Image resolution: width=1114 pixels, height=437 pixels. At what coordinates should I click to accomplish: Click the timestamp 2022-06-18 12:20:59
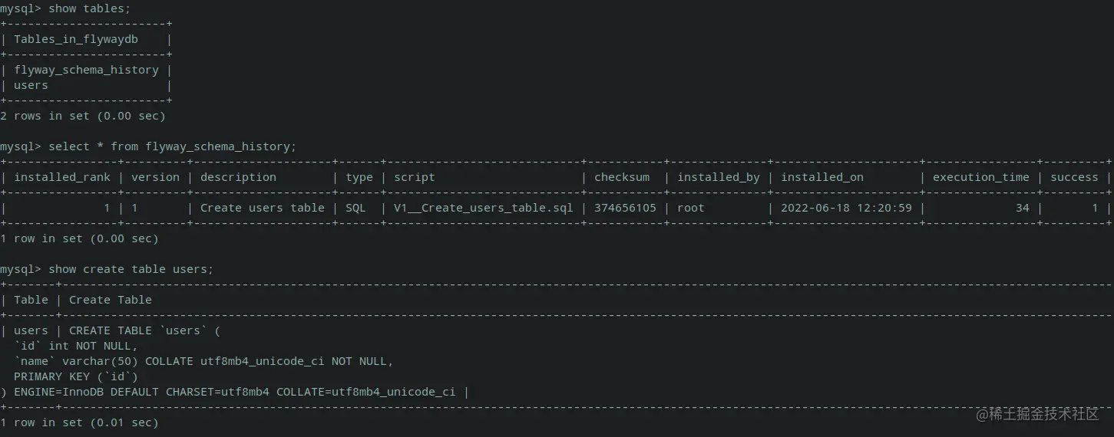[846, 208]
